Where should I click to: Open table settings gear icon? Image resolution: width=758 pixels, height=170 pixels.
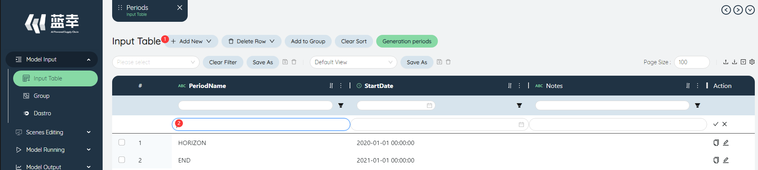point(752,62)
